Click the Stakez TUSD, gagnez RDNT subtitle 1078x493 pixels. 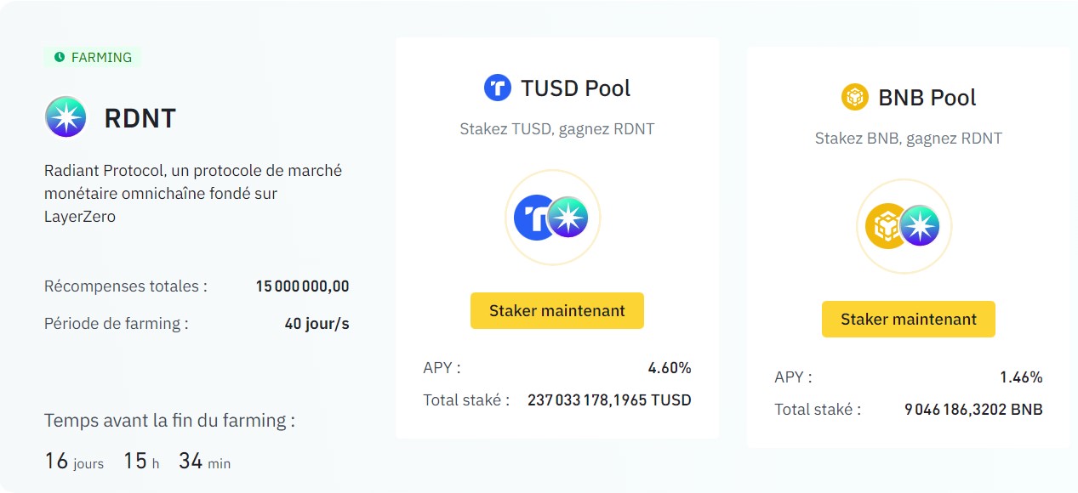(x=556, y=129)
